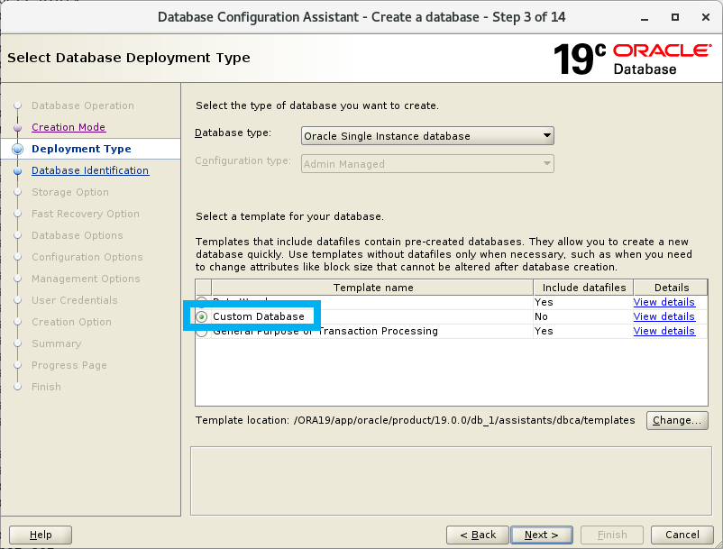Click the Template name column header
Screen dimensions: 723x549
click(x=372, y=288)
